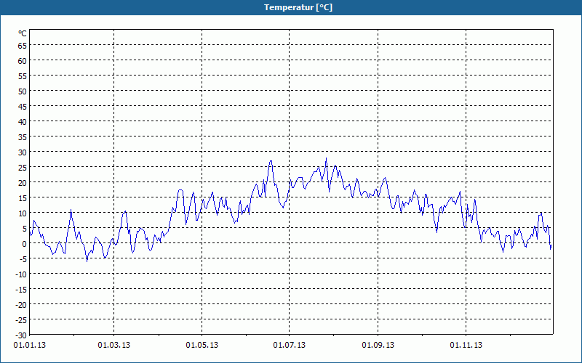This screenshot has height=363, width=582.
Task: Click the lowest temperature dip near -6°C
Action: (x=87, y=261)
